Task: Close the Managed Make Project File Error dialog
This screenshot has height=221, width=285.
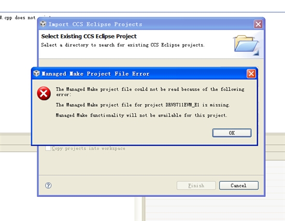Action: (251, 73)
